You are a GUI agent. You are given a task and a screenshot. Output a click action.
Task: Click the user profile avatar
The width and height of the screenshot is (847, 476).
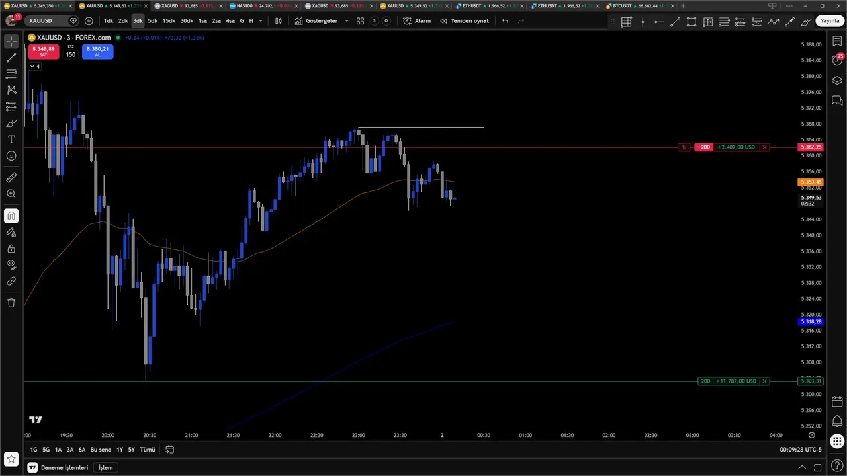click(11, 20)
